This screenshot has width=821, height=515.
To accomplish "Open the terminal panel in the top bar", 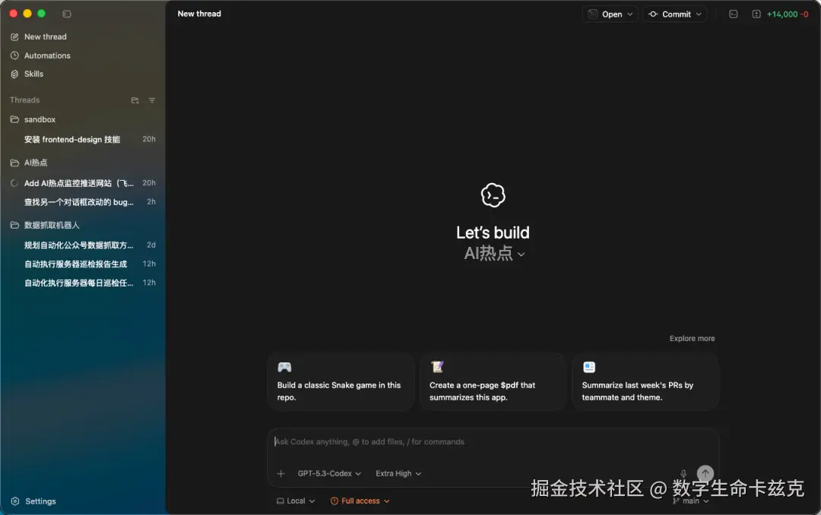I will (732, 14).
